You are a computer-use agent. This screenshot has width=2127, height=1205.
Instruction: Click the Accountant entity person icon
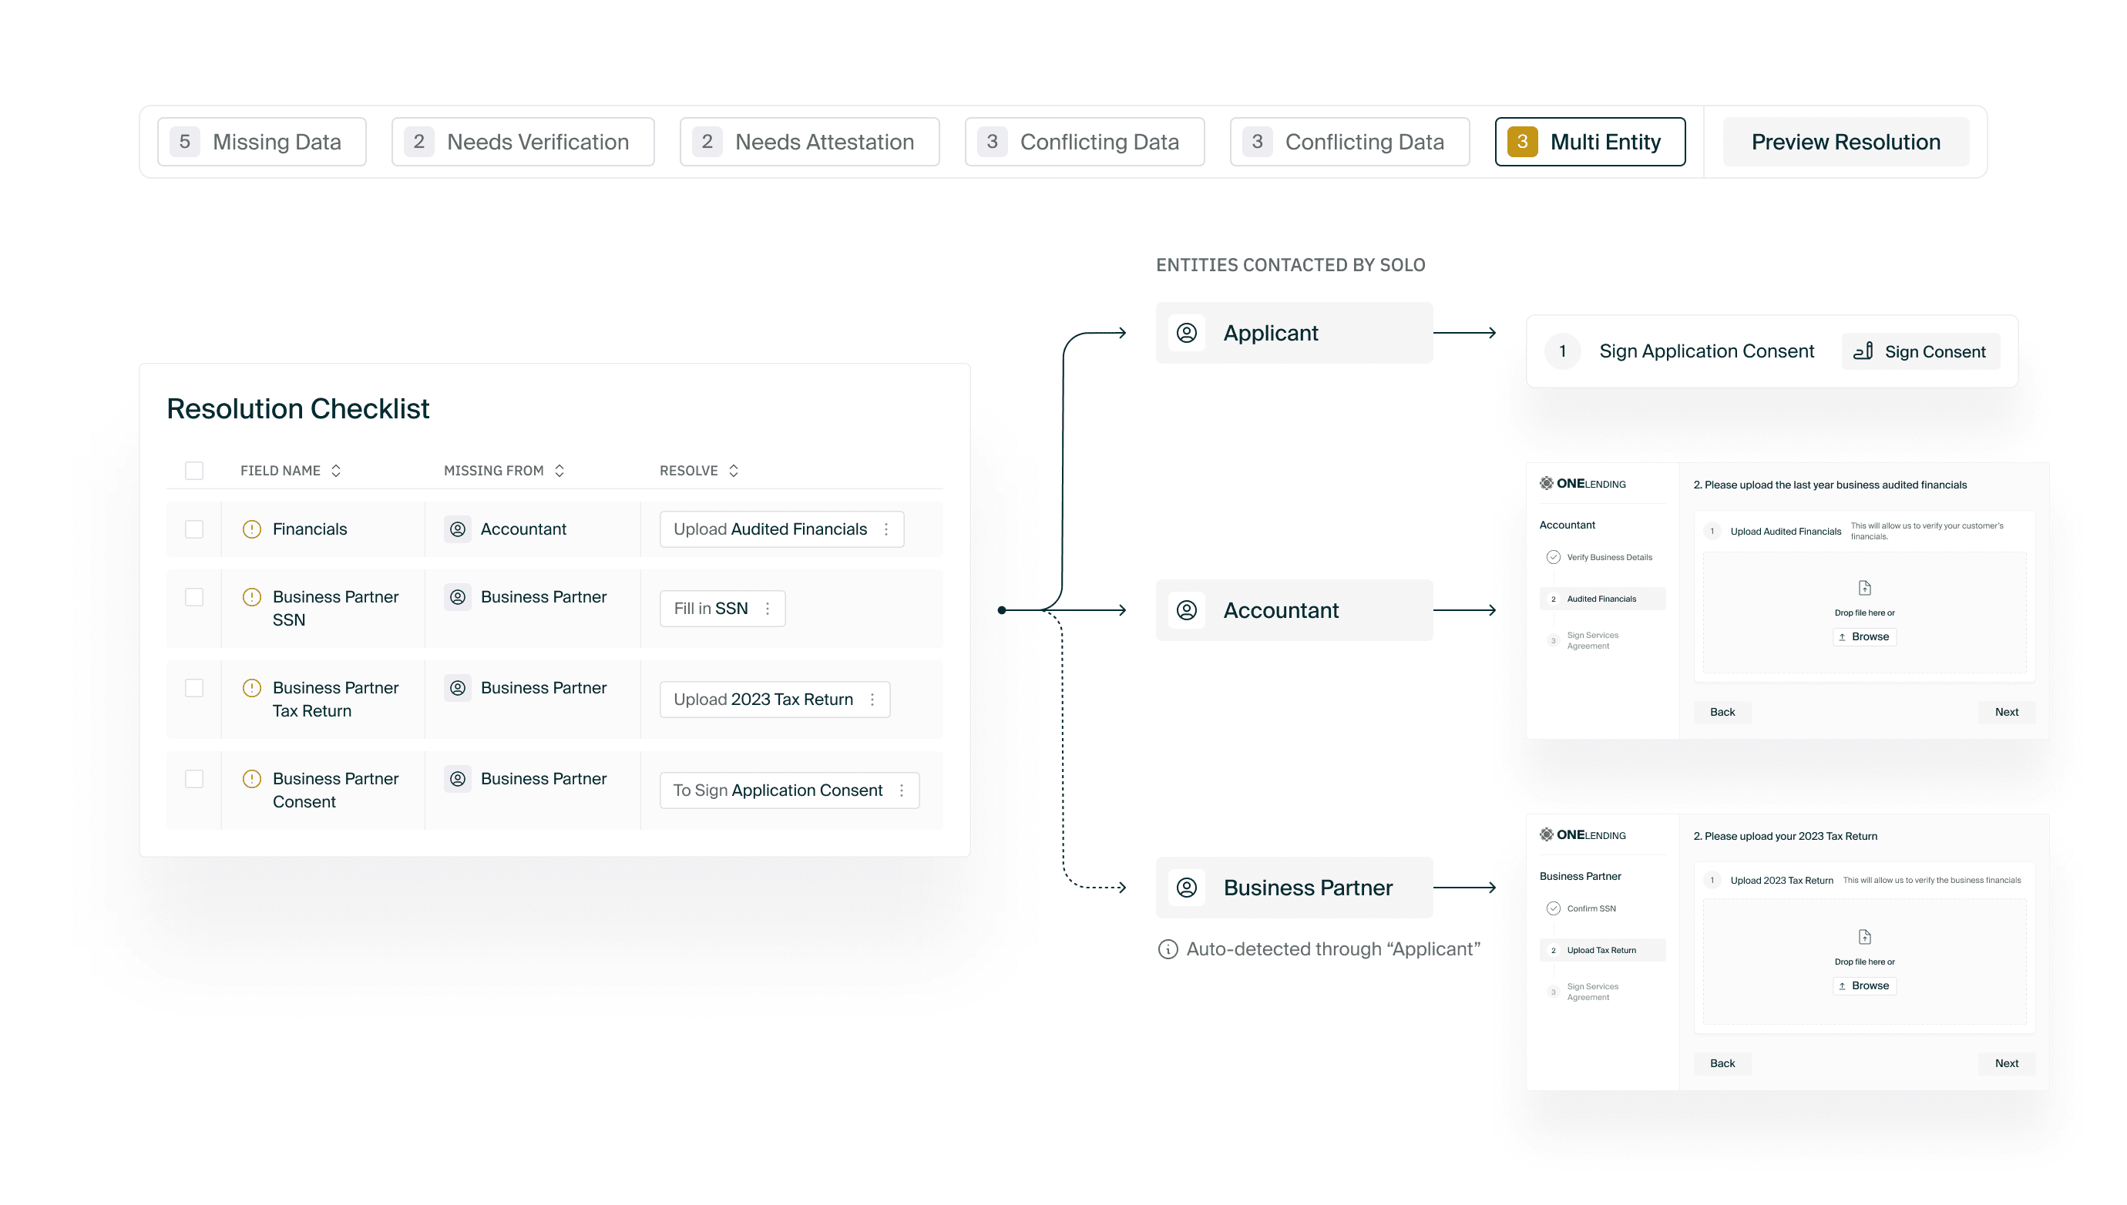pyautogui.click(x=1186, y=610)
